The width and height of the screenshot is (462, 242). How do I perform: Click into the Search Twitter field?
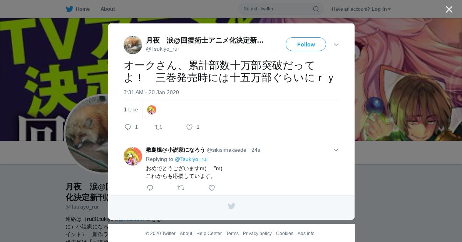[x=281, y=9]
